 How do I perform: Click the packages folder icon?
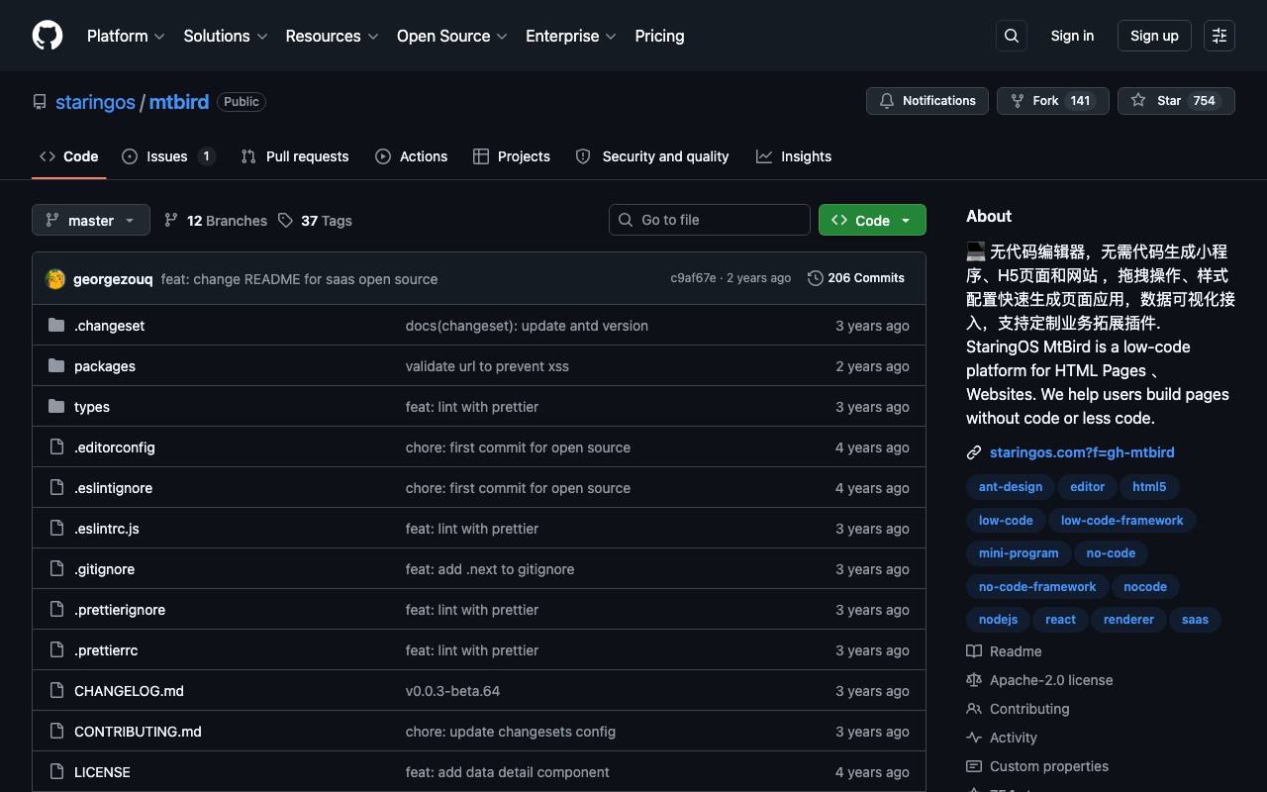(56, 366)
